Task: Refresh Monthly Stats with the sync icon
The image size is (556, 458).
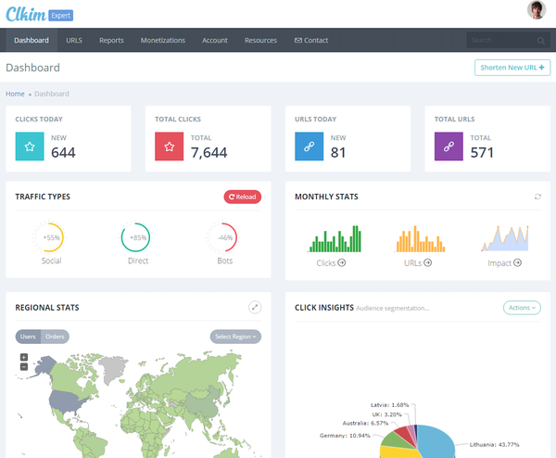Action: pos(537,197)
